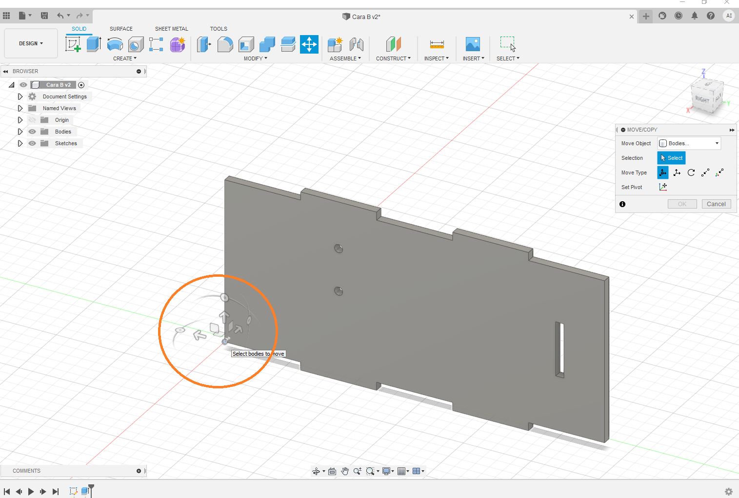Activate the Extrude tool
The height and width of the screenshot is (498, 739).
click(94, 44)
